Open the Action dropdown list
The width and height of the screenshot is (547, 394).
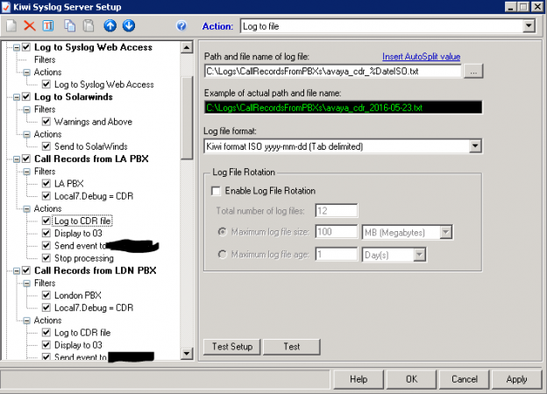[528, 26]
